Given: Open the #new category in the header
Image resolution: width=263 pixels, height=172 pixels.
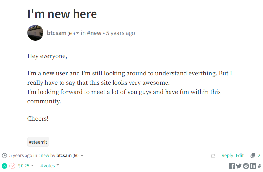Looking at the screenshot, I should (x=94, y=33).
